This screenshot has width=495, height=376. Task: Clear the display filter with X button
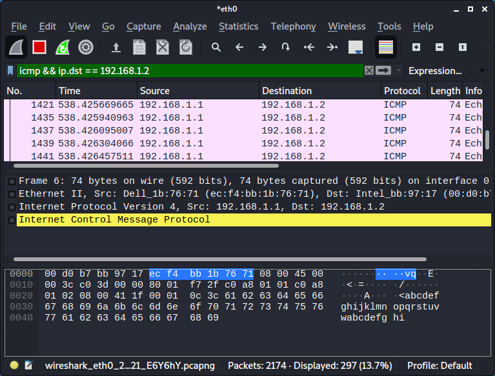pos(369,70)
